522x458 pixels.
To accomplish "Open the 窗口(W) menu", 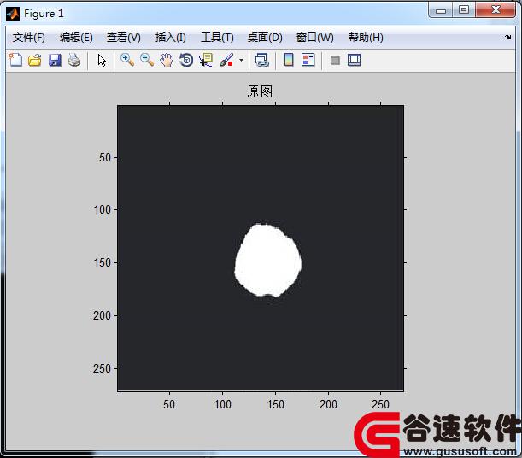I will point(315,38).
